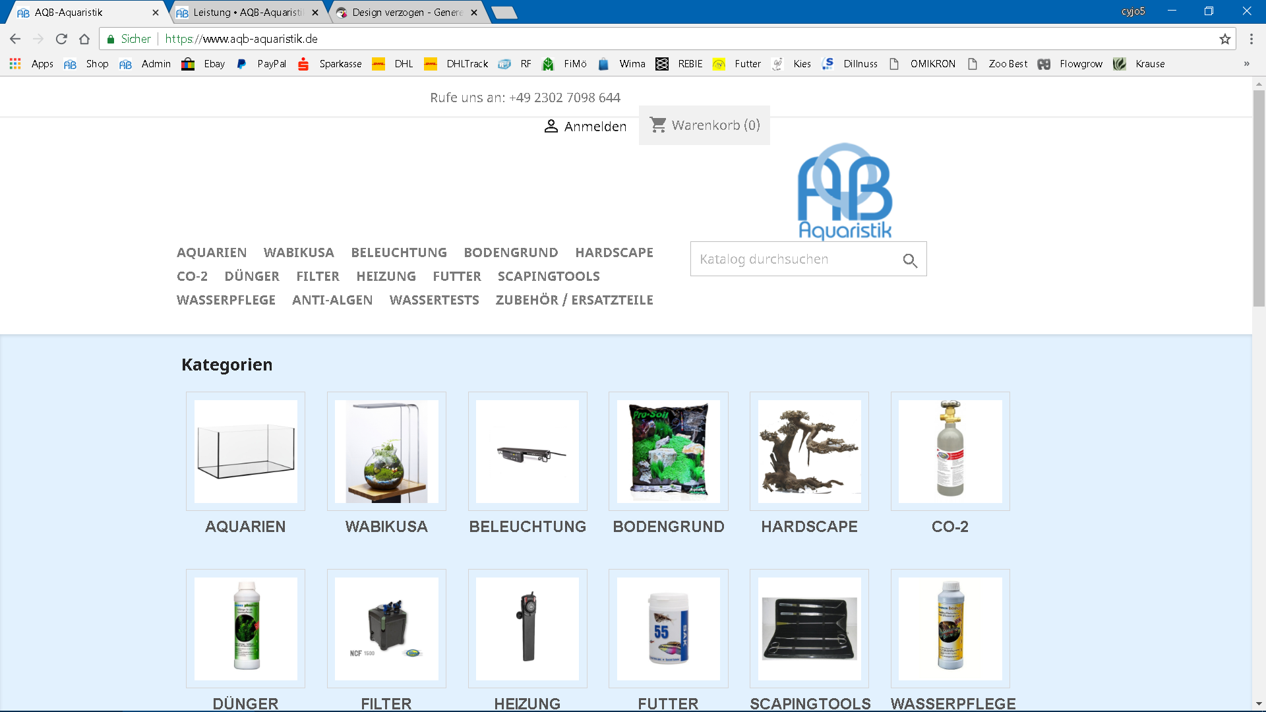Go back with browser arrow
The image size is (1266, 712).
tap(15, 39)
